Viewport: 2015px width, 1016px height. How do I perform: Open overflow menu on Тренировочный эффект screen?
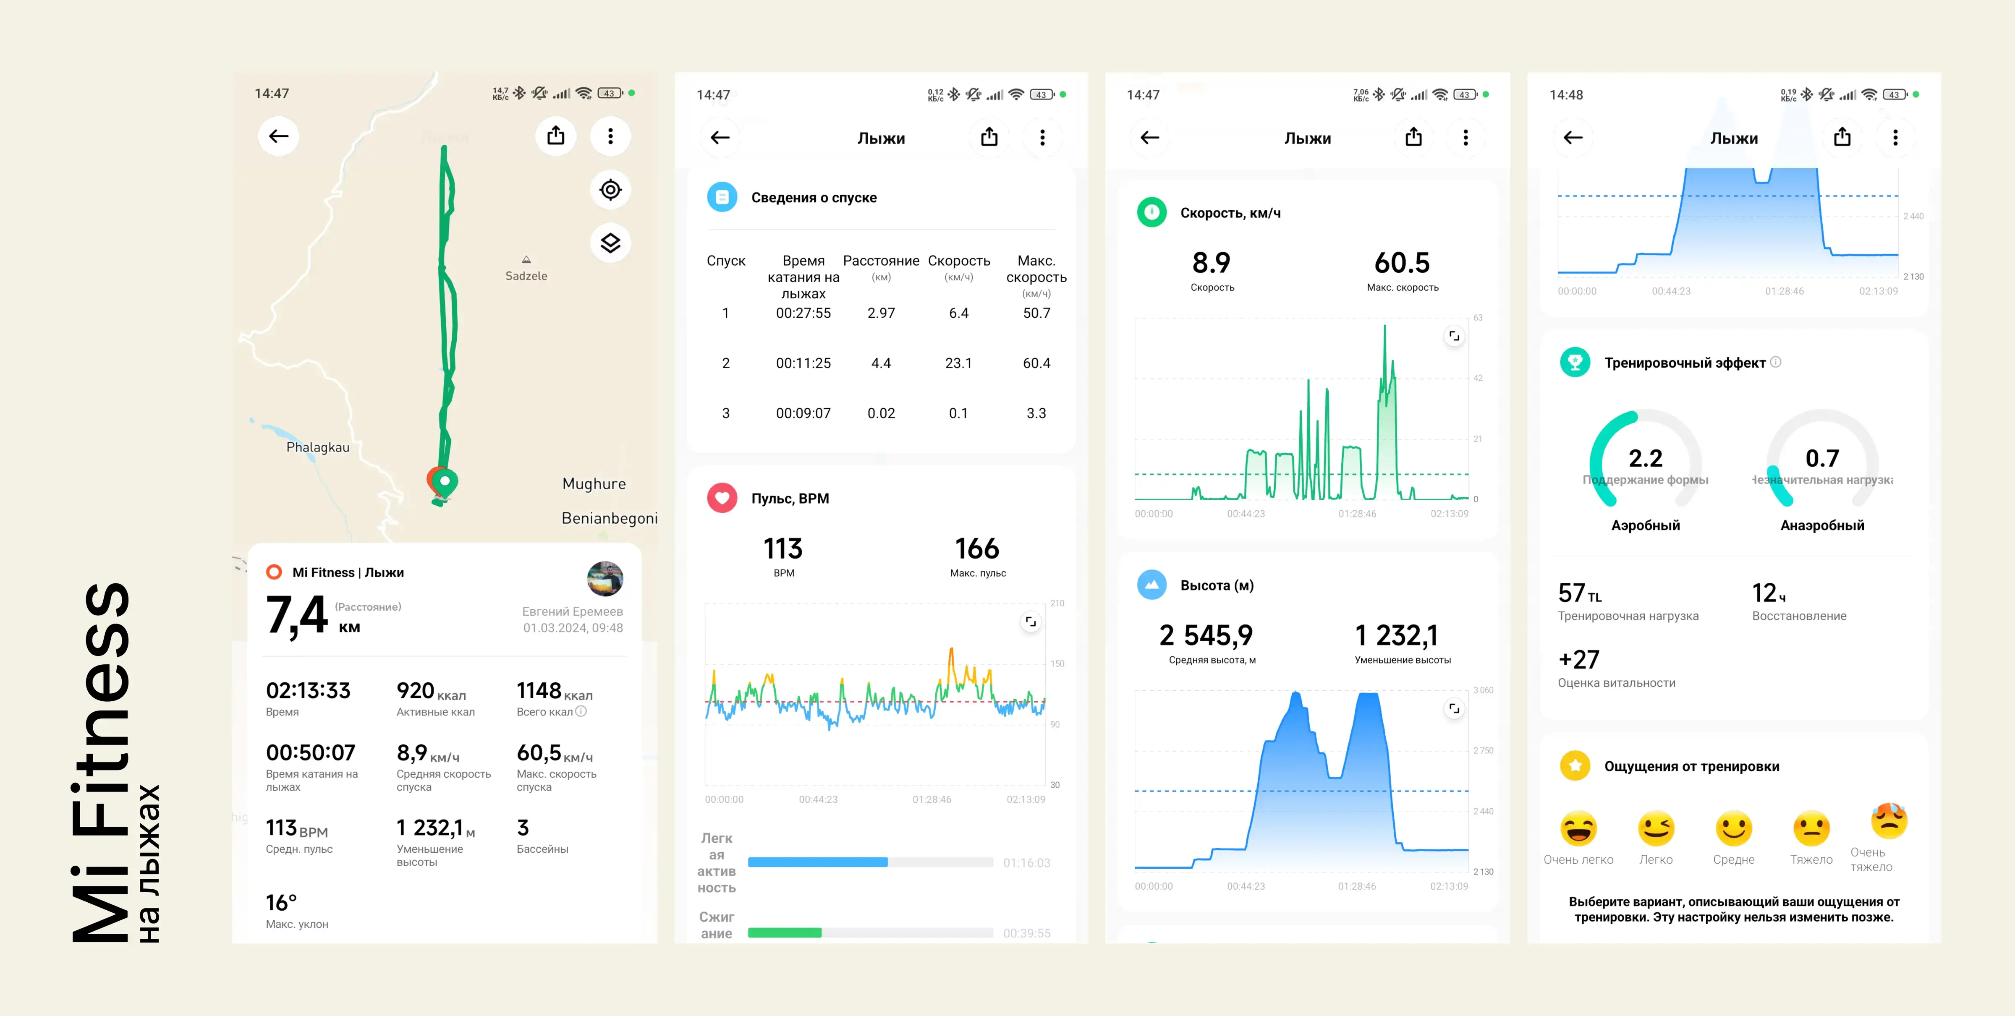1895,138
